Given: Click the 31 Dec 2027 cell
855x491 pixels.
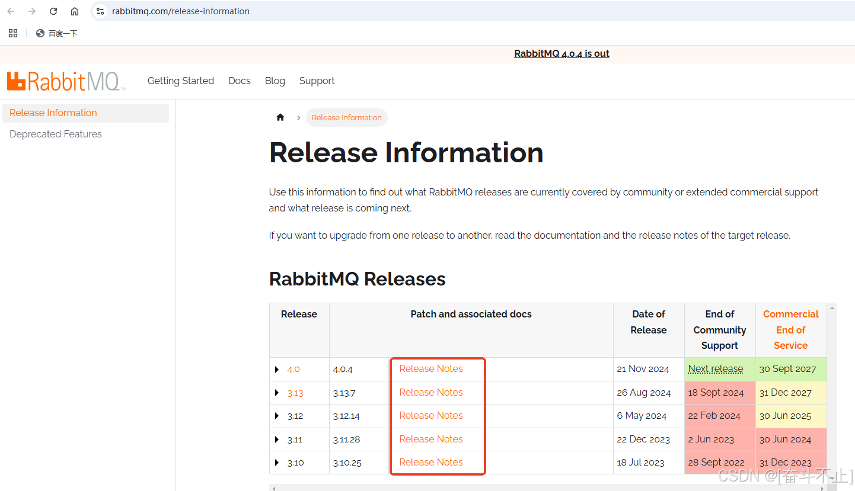Looking at the screenshot, I should tap(791, 393).
